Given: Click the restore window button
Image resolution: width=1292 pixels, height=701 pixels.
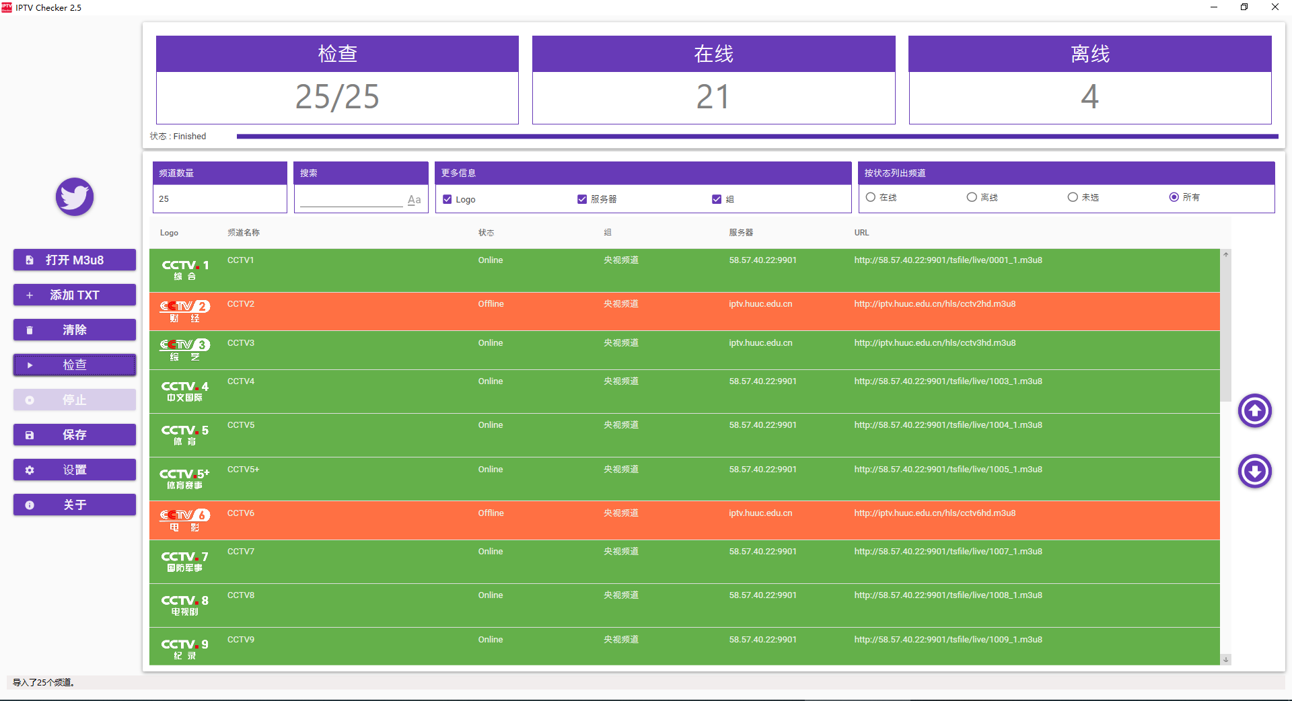Looking at the screenshot, I should (x=1244, y=7).
